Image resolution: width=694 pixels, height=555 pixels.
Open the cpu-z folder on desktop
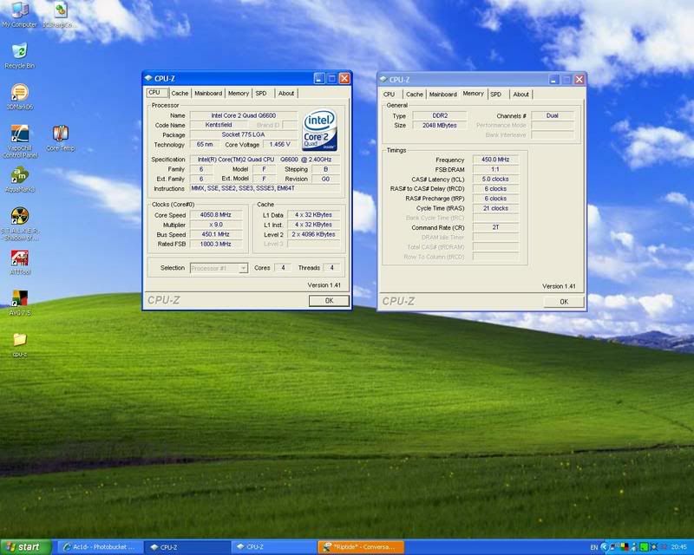[19, 345]
